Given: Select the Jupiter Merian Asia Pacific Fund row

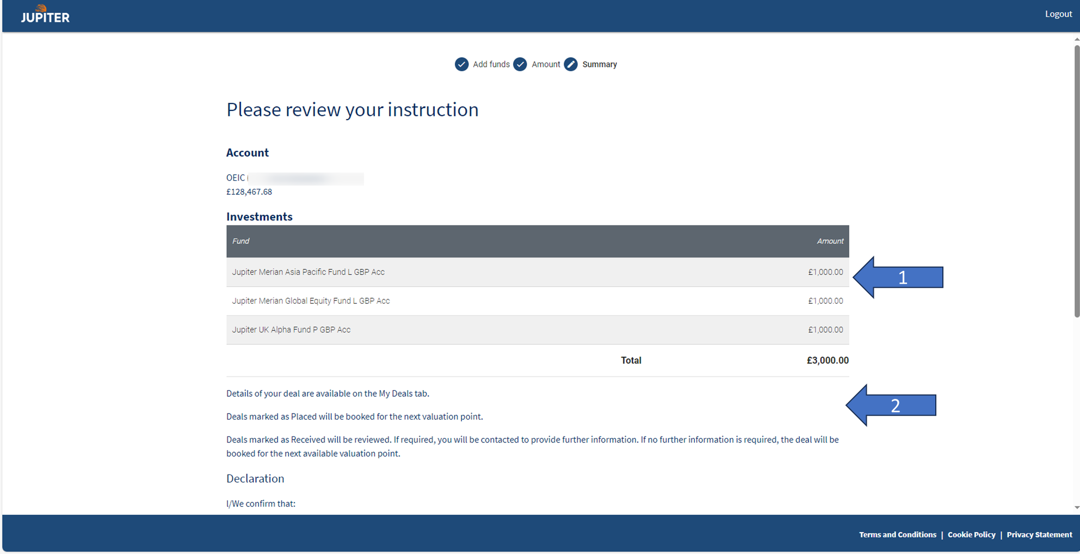Looking at the screenshot, I should pyautogui.click(x=538, y=272).
